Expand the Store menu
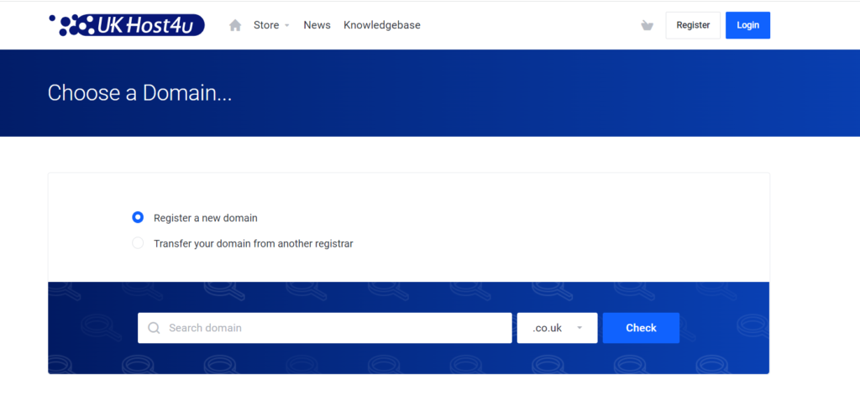This screenshot has height=395, width=860. click(x=271, y=25)
